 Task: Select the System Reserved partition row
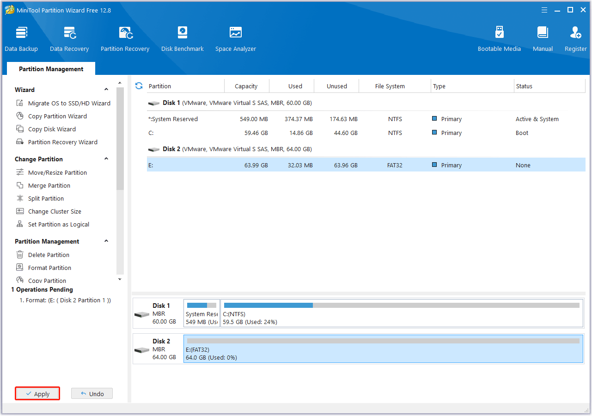pyautogui.click(x=366, y=119)
